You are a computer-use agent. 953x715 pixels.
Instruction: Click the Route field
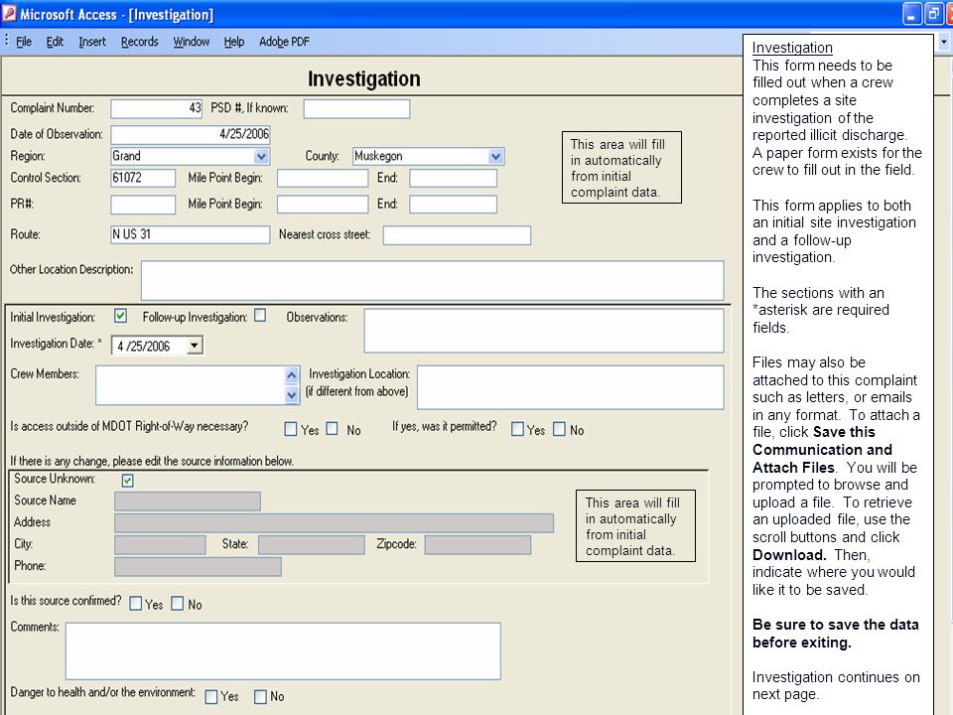(191, 234)
